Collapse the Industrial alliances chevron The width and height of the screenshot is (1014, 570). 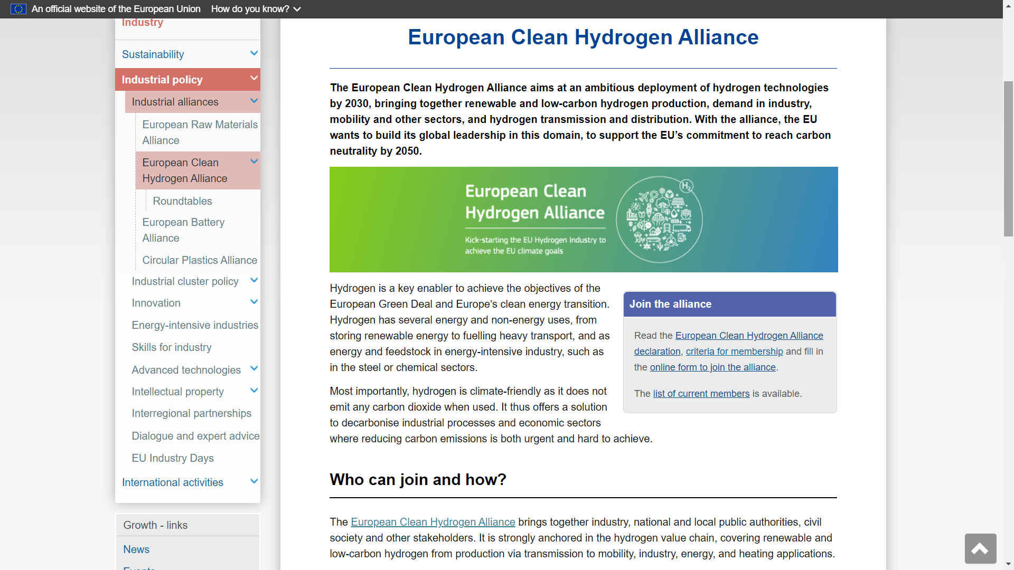pyautogui.click(x=254, y=101)
